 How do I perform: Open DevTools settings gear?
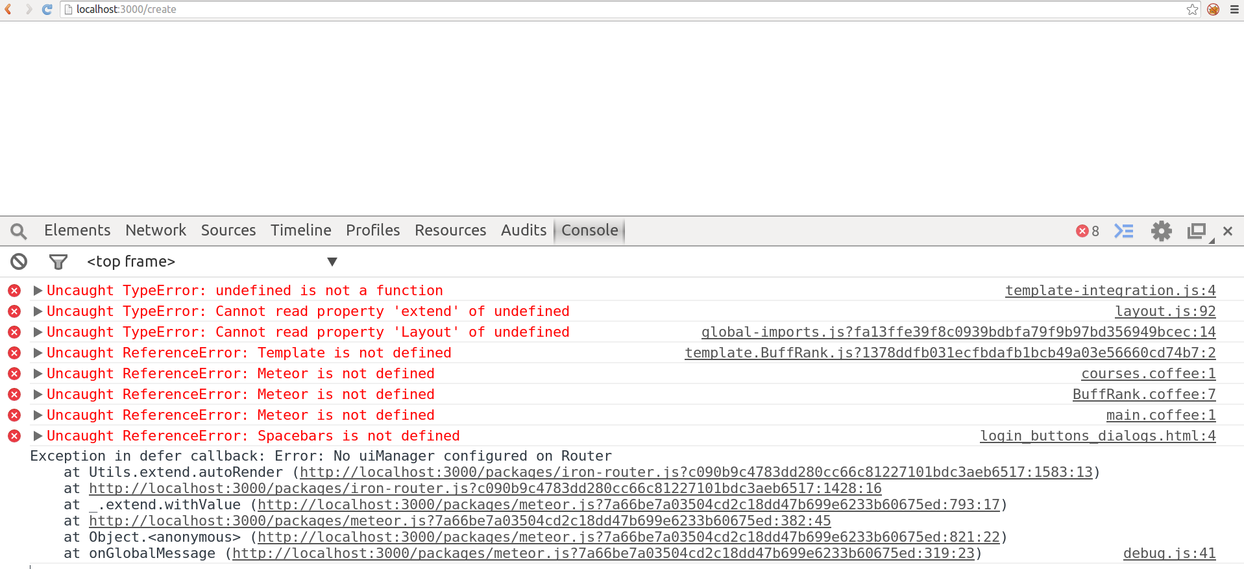1162,231
